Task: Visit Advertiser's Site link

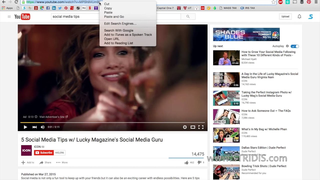Action: tap(53, 117)
